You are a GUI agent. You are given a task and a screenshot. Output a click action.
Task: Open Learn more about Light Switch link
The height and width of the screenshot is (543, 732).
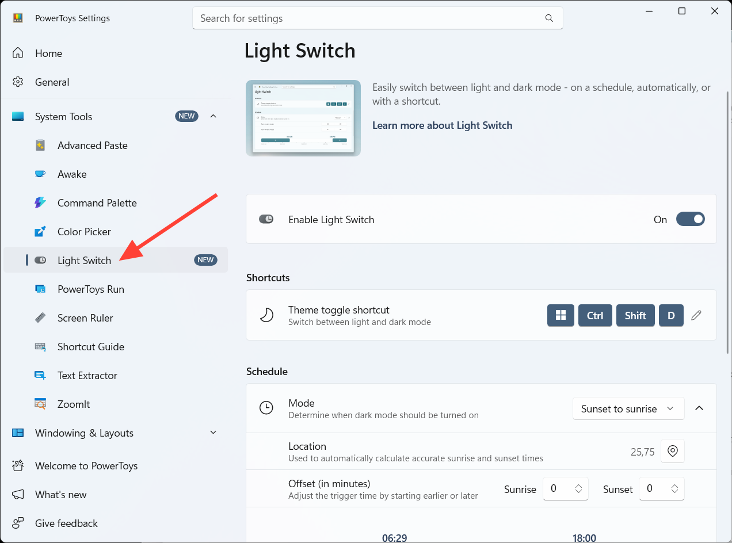pyautogui.click(x=442, y=125)
